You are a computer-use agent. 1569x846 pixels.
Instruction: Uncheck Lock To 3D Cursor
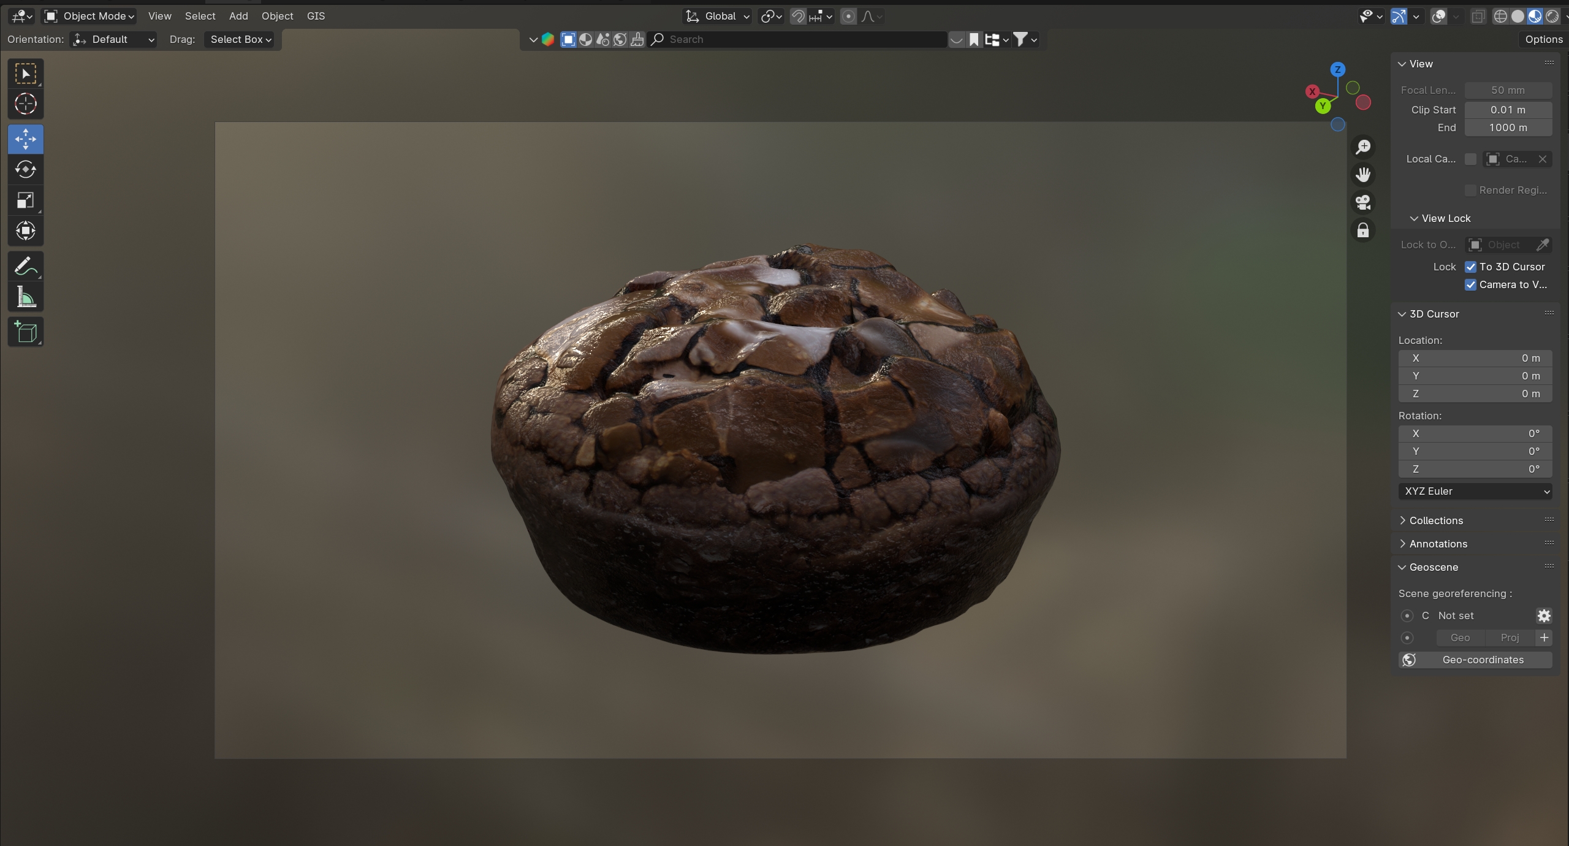(x=1470, y=267)
